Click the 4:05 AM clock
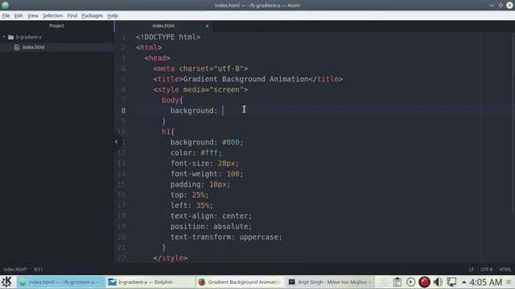Screen dimensions: 515x289 coord(485,282)
